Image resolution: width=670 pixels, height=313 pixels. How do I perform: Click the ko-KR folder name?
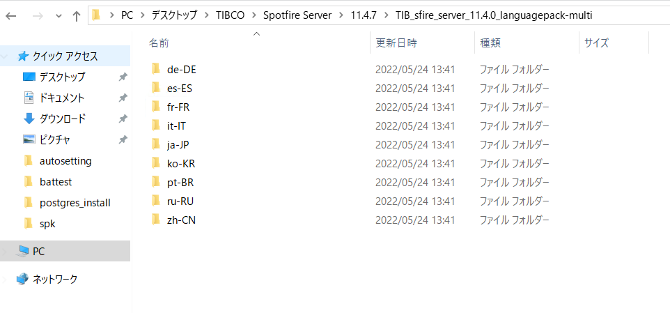coord(181,164)
